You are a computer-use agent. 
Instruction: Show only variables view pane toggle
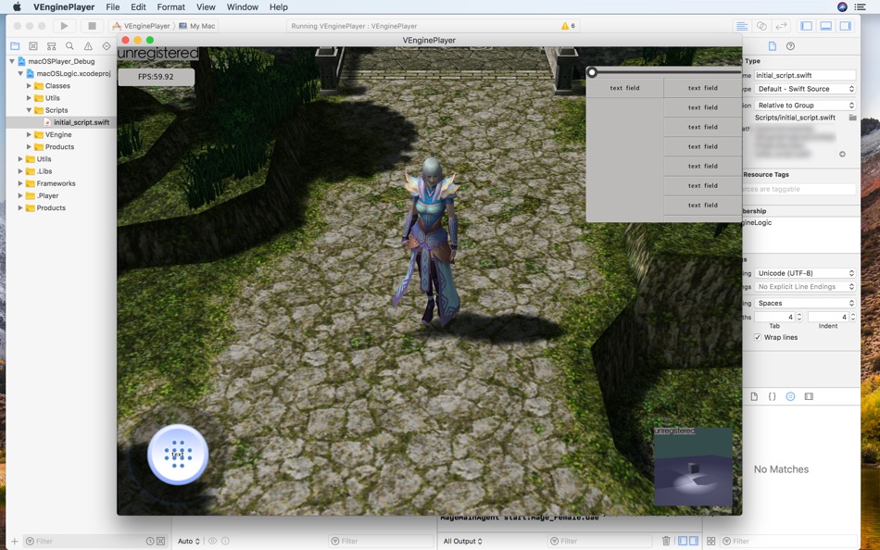click(683, 541)
